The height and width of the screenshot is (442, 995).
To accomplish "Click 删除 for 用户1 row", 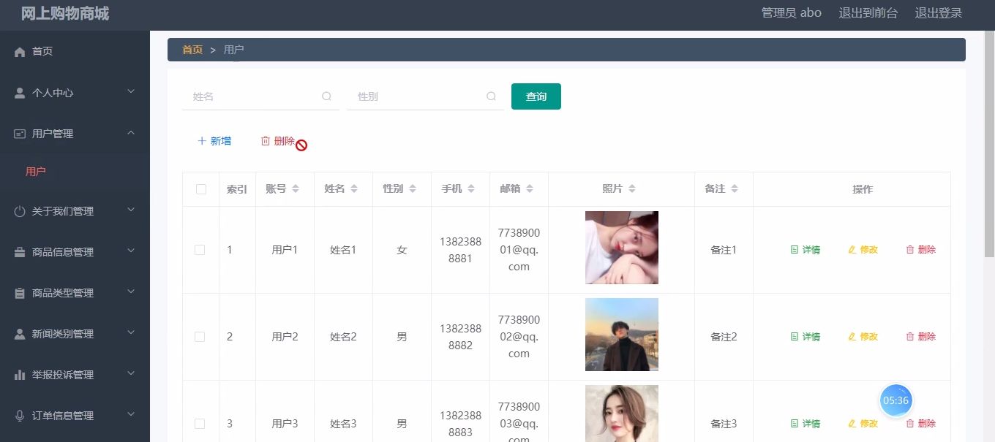I will [921, 250].
